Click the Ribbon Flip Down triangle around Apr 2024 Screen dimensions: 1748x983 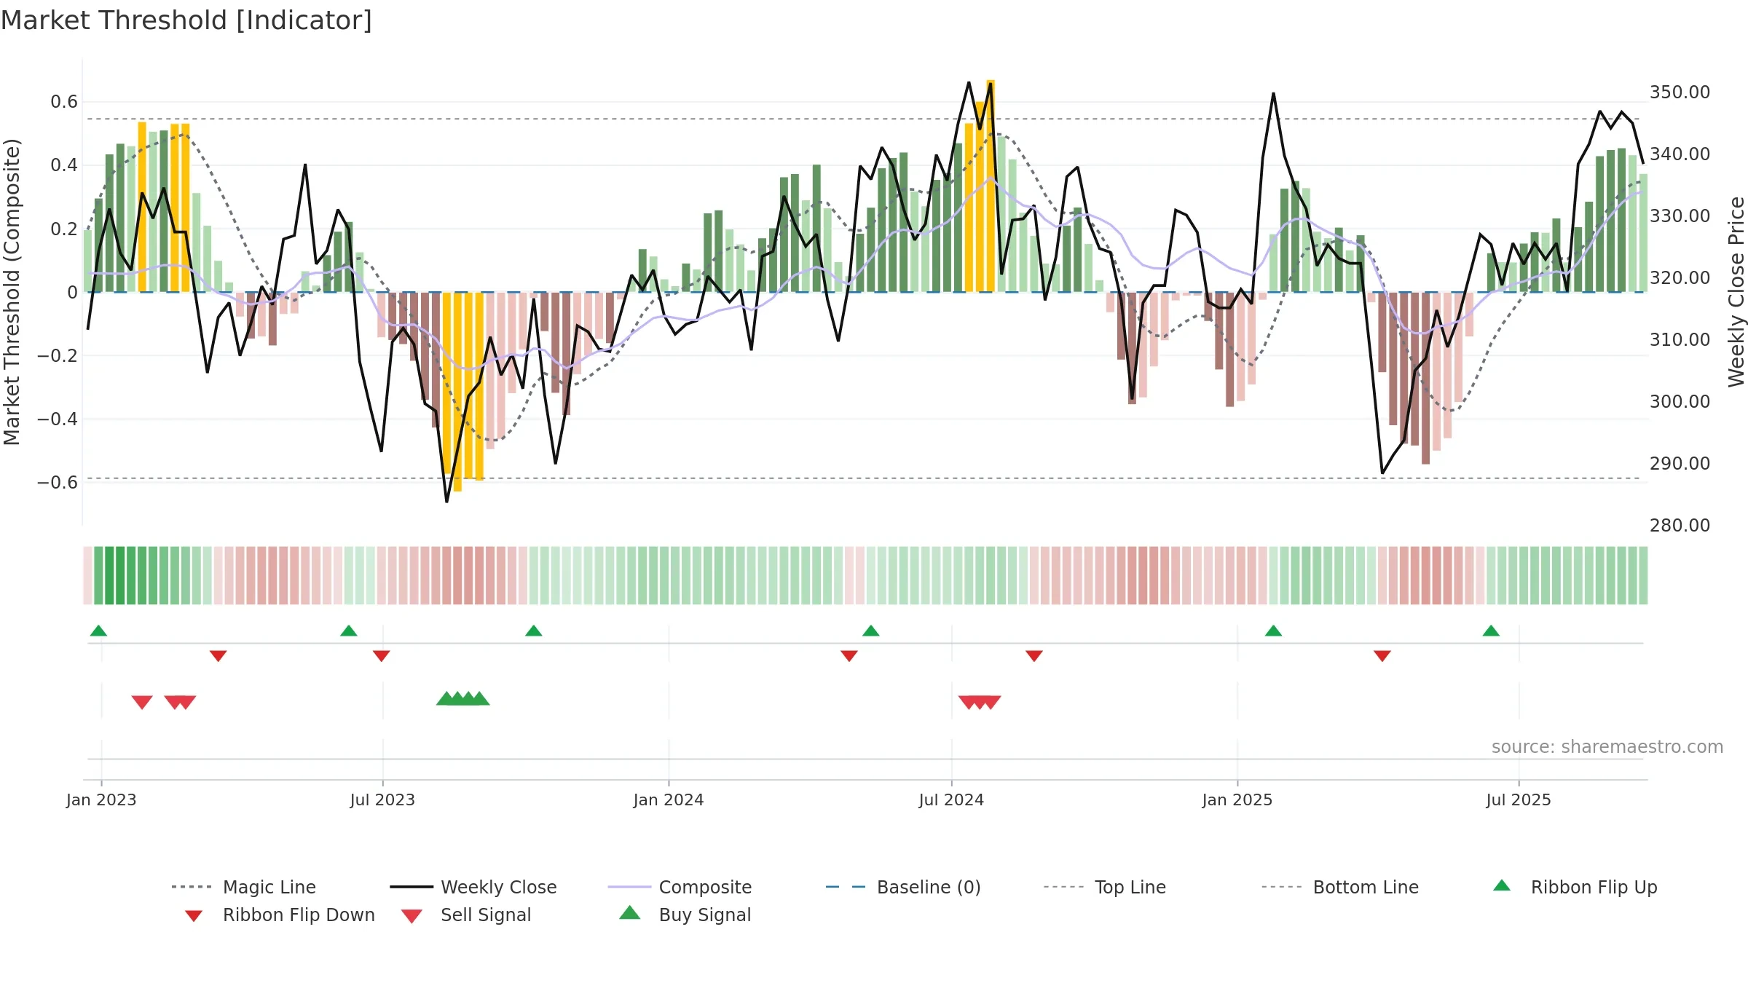tap(849, 655)
